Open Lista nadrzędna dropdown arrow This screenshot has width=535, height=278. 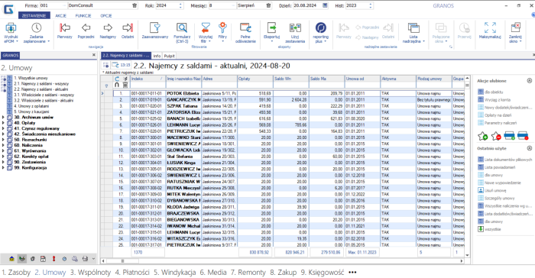point(423,41)
